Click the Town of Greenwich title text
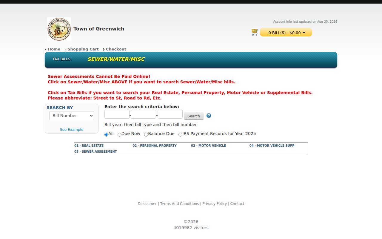382x239 pixels. 99,29
